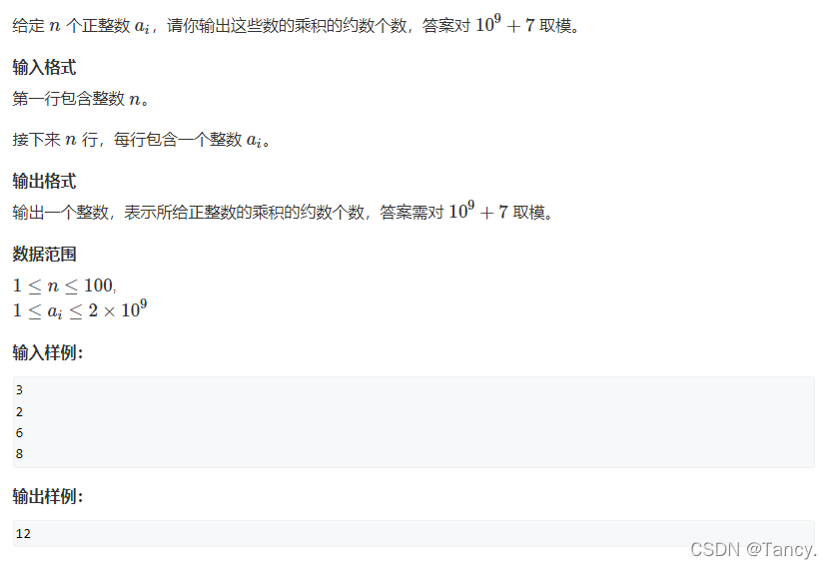Click the number 8 in the input sample
This screenshot has height=569, width=832.
[x=19, y=454]
